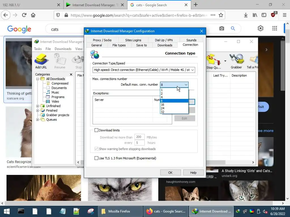
Task: Select 32 in connection number list
Action: coord(174,112)
